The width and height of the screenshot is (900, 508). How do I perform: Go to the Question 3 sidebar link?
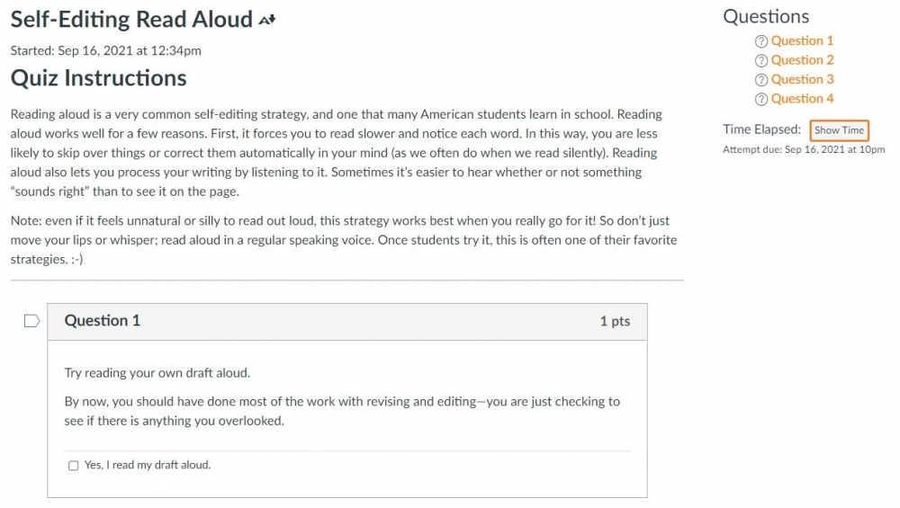(802, 79)
